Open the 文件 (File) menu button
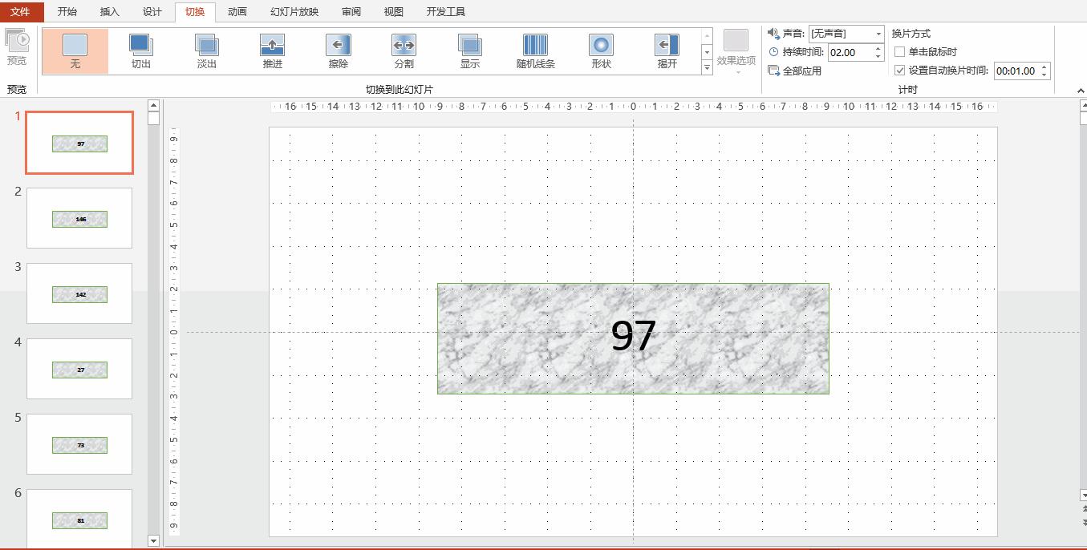 22,12
